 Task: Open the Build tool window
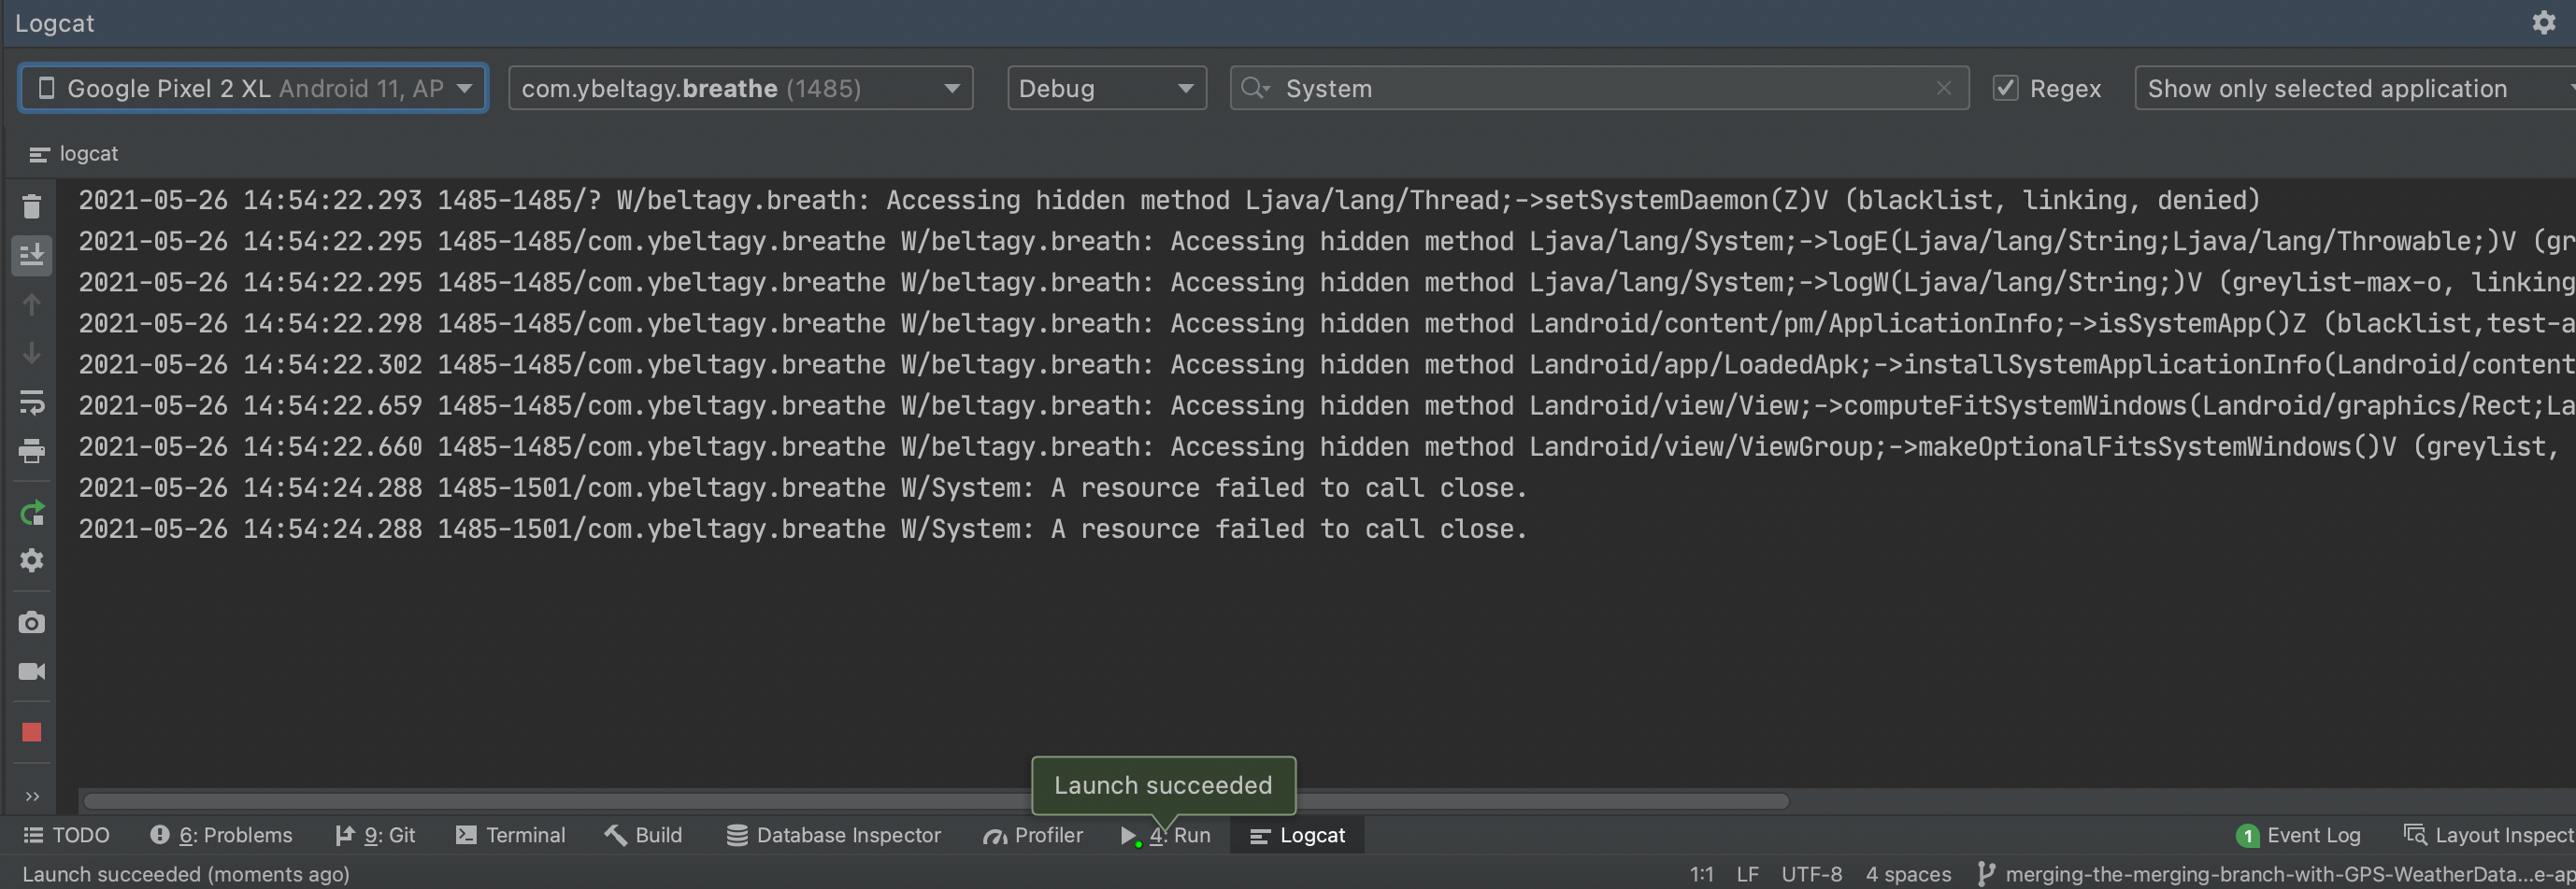pyautogui.click(x=643, y=835)
